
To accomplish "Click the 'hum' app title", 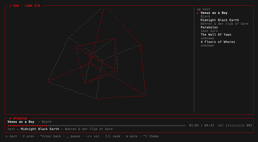I will [x=16, y=6].
